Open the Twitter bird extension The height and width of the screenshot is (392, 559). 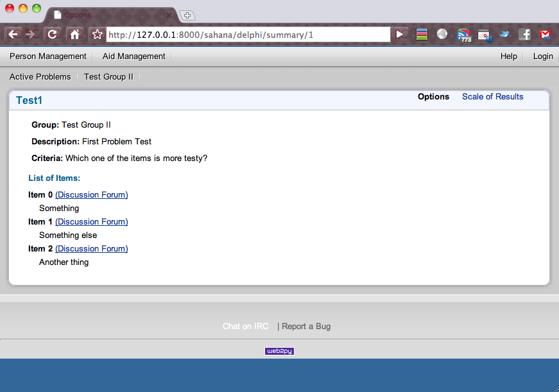point(504,35)
